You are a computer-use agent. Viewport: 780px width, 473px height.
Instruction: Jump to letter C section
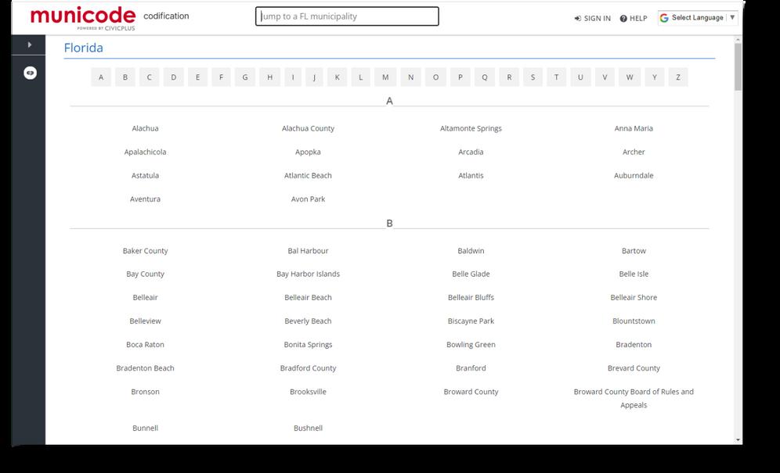coord(150,77)
